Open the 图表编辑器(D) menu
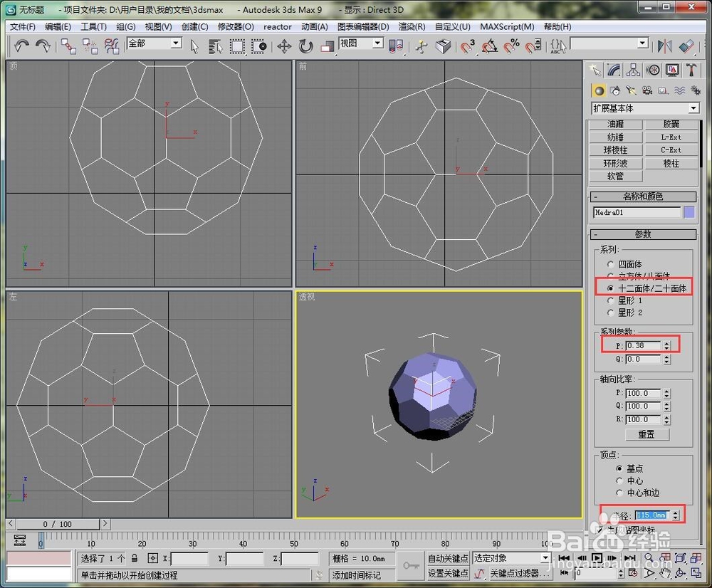The height and width of the screenshot is (588, 712). 363,27
